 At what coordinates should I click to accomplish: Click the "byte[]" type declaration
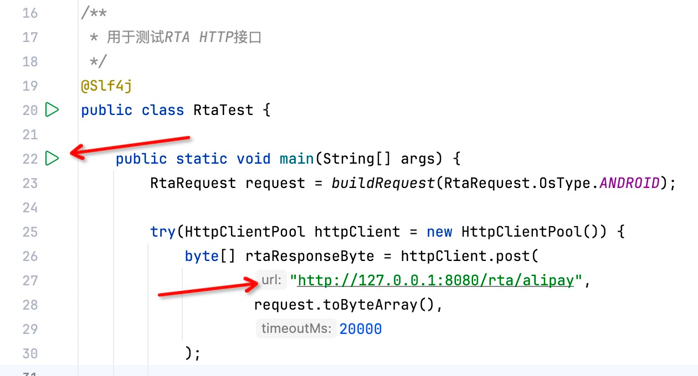pyautogui.click(x=211, y=256)
